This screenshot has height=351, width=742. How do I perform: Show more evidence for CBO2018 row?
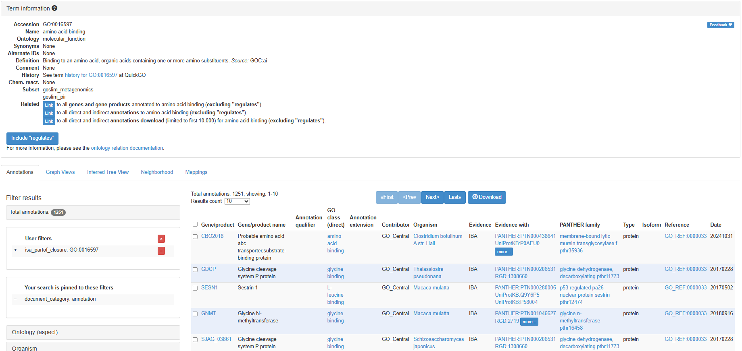click(503, 252)
